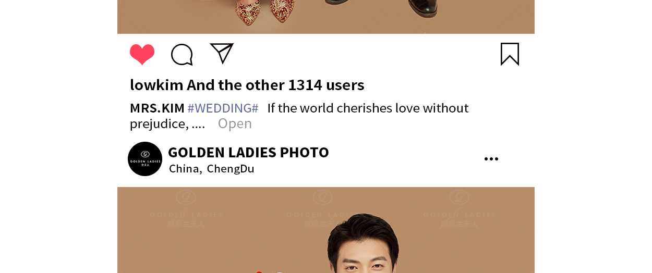Unlike the post with the red heart icon
Image resolution: width=652 pixels, height=273 pixels.
142,54
